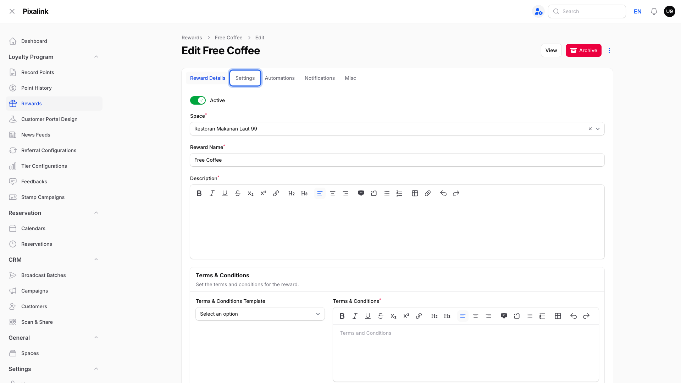Switch to the Notifications tab

[x=320, y=78]
